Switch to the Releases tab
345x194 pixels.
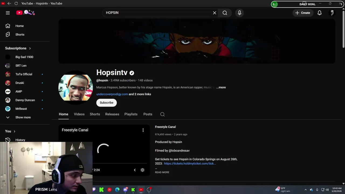coord(112,114)
